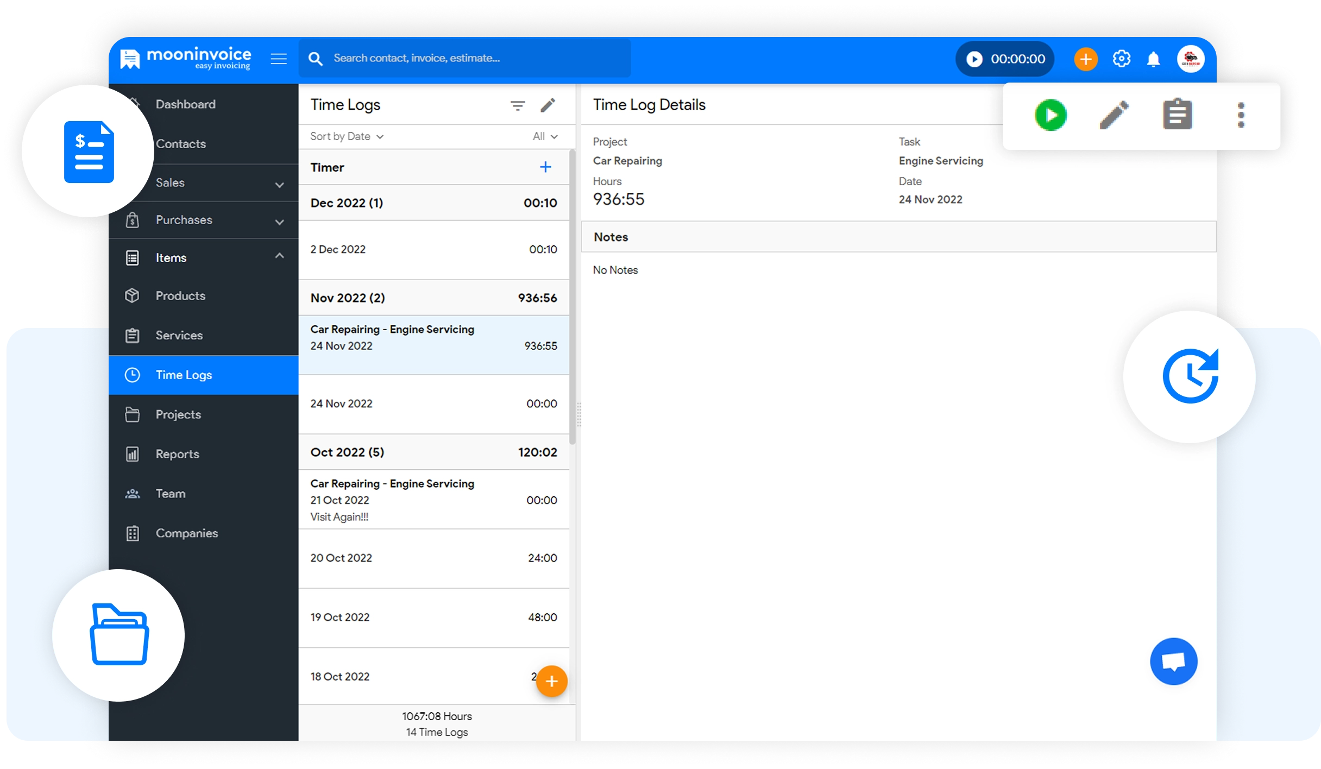Toggle the hamburger sidebar menu

coord(279,59)
